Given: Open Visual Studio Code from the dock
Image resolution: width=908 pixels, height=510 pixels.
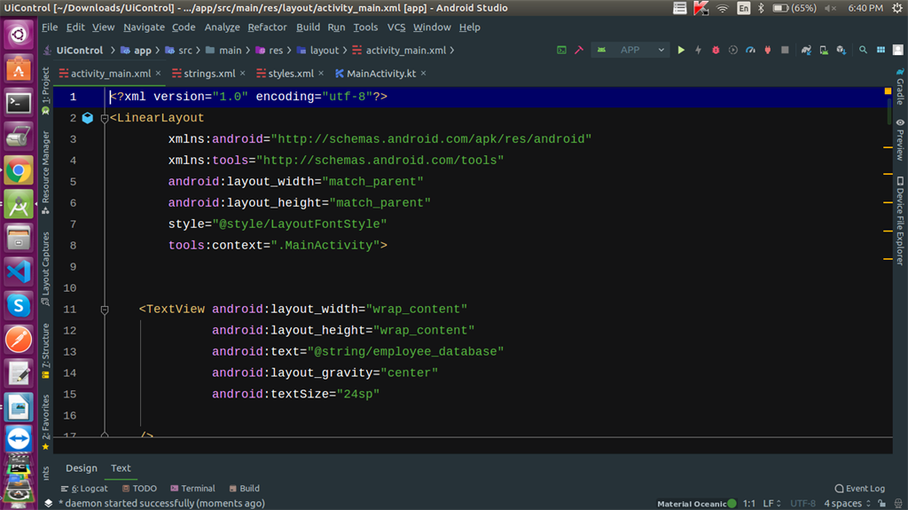Looking at the screenshot, I should pos(19,271).
